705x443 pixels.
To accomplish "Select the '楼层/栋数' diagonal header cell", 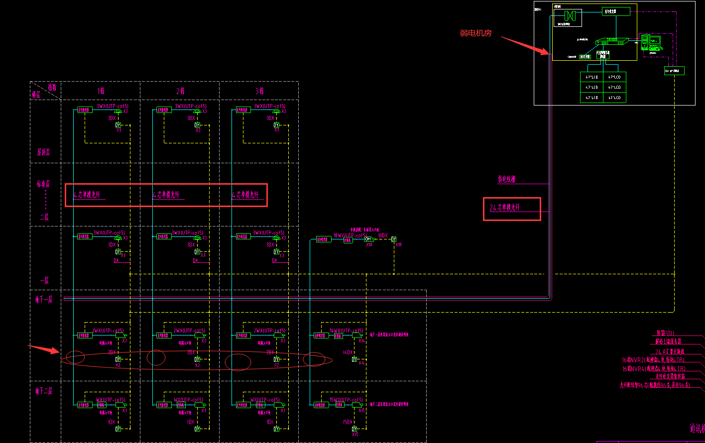I will [45, 91].
